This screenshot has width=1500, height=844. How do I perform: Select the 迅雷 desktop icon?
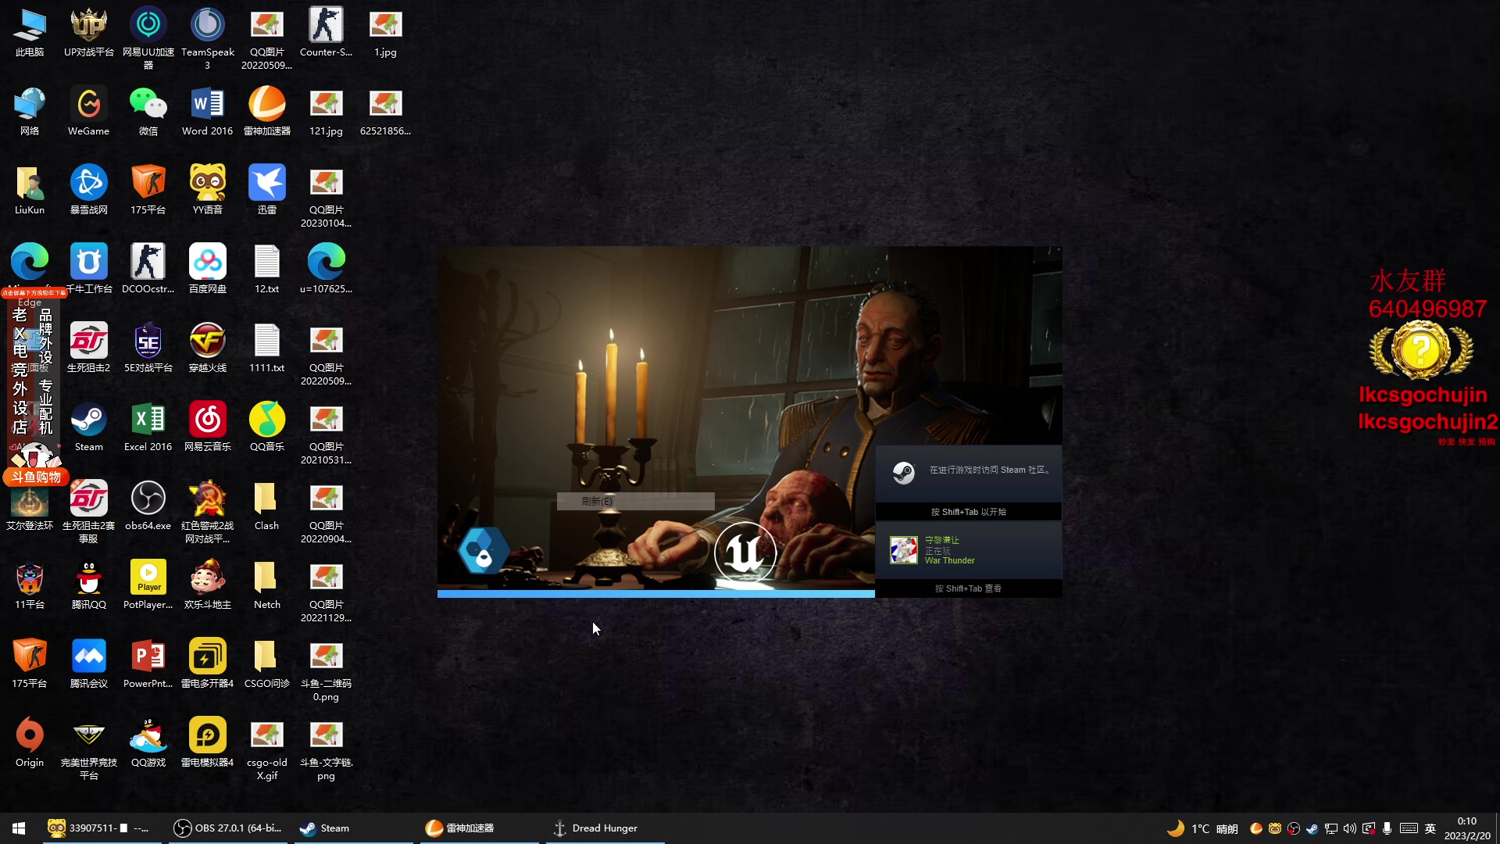tap(267, 190)
